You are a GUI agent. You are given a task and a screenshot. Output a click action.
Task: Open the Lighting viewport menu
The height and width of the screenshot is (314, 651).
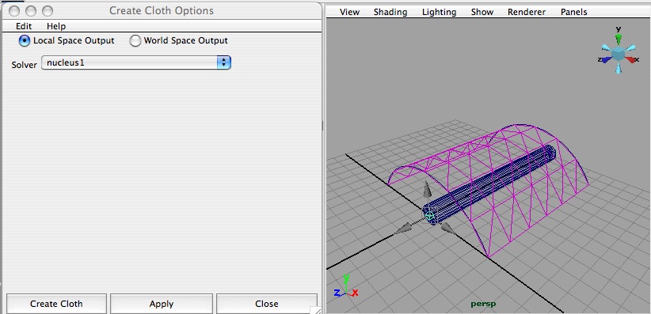point(440,12)
